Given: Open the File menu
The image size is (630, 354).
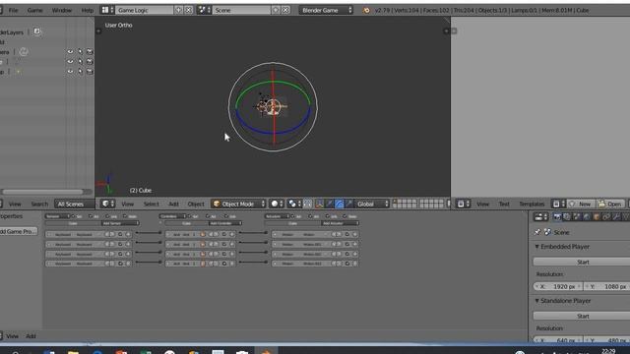Looking at the screenshot, I should tap(13, 10).
